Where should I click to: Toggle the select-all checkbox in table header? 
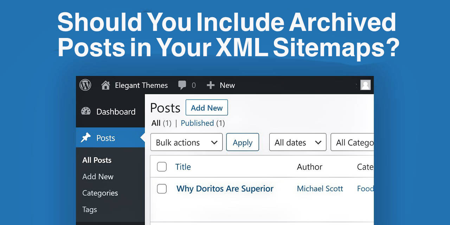click(x=162, y=167)
